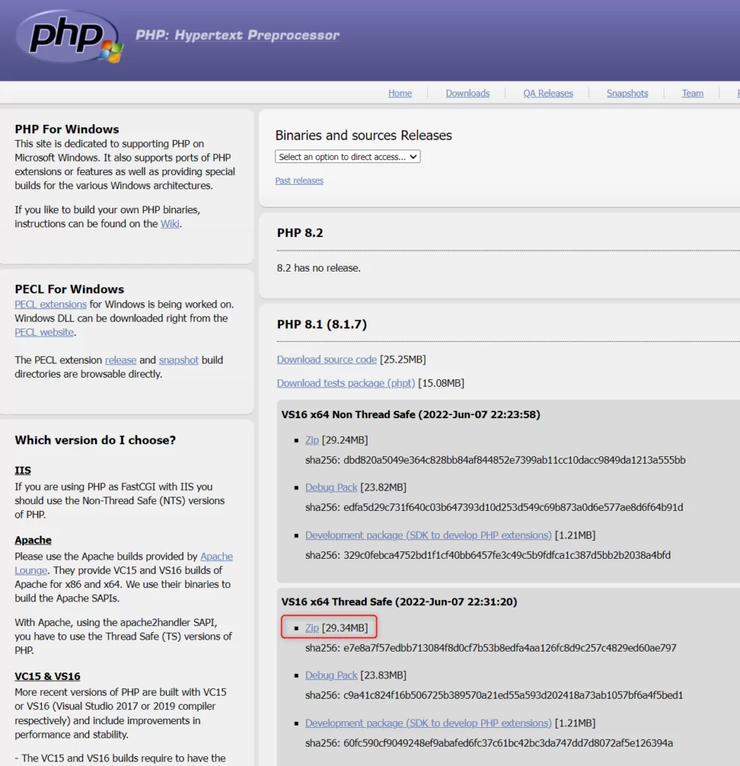Click the sha256 hash starting with 329c0feb

coord(507,556)
